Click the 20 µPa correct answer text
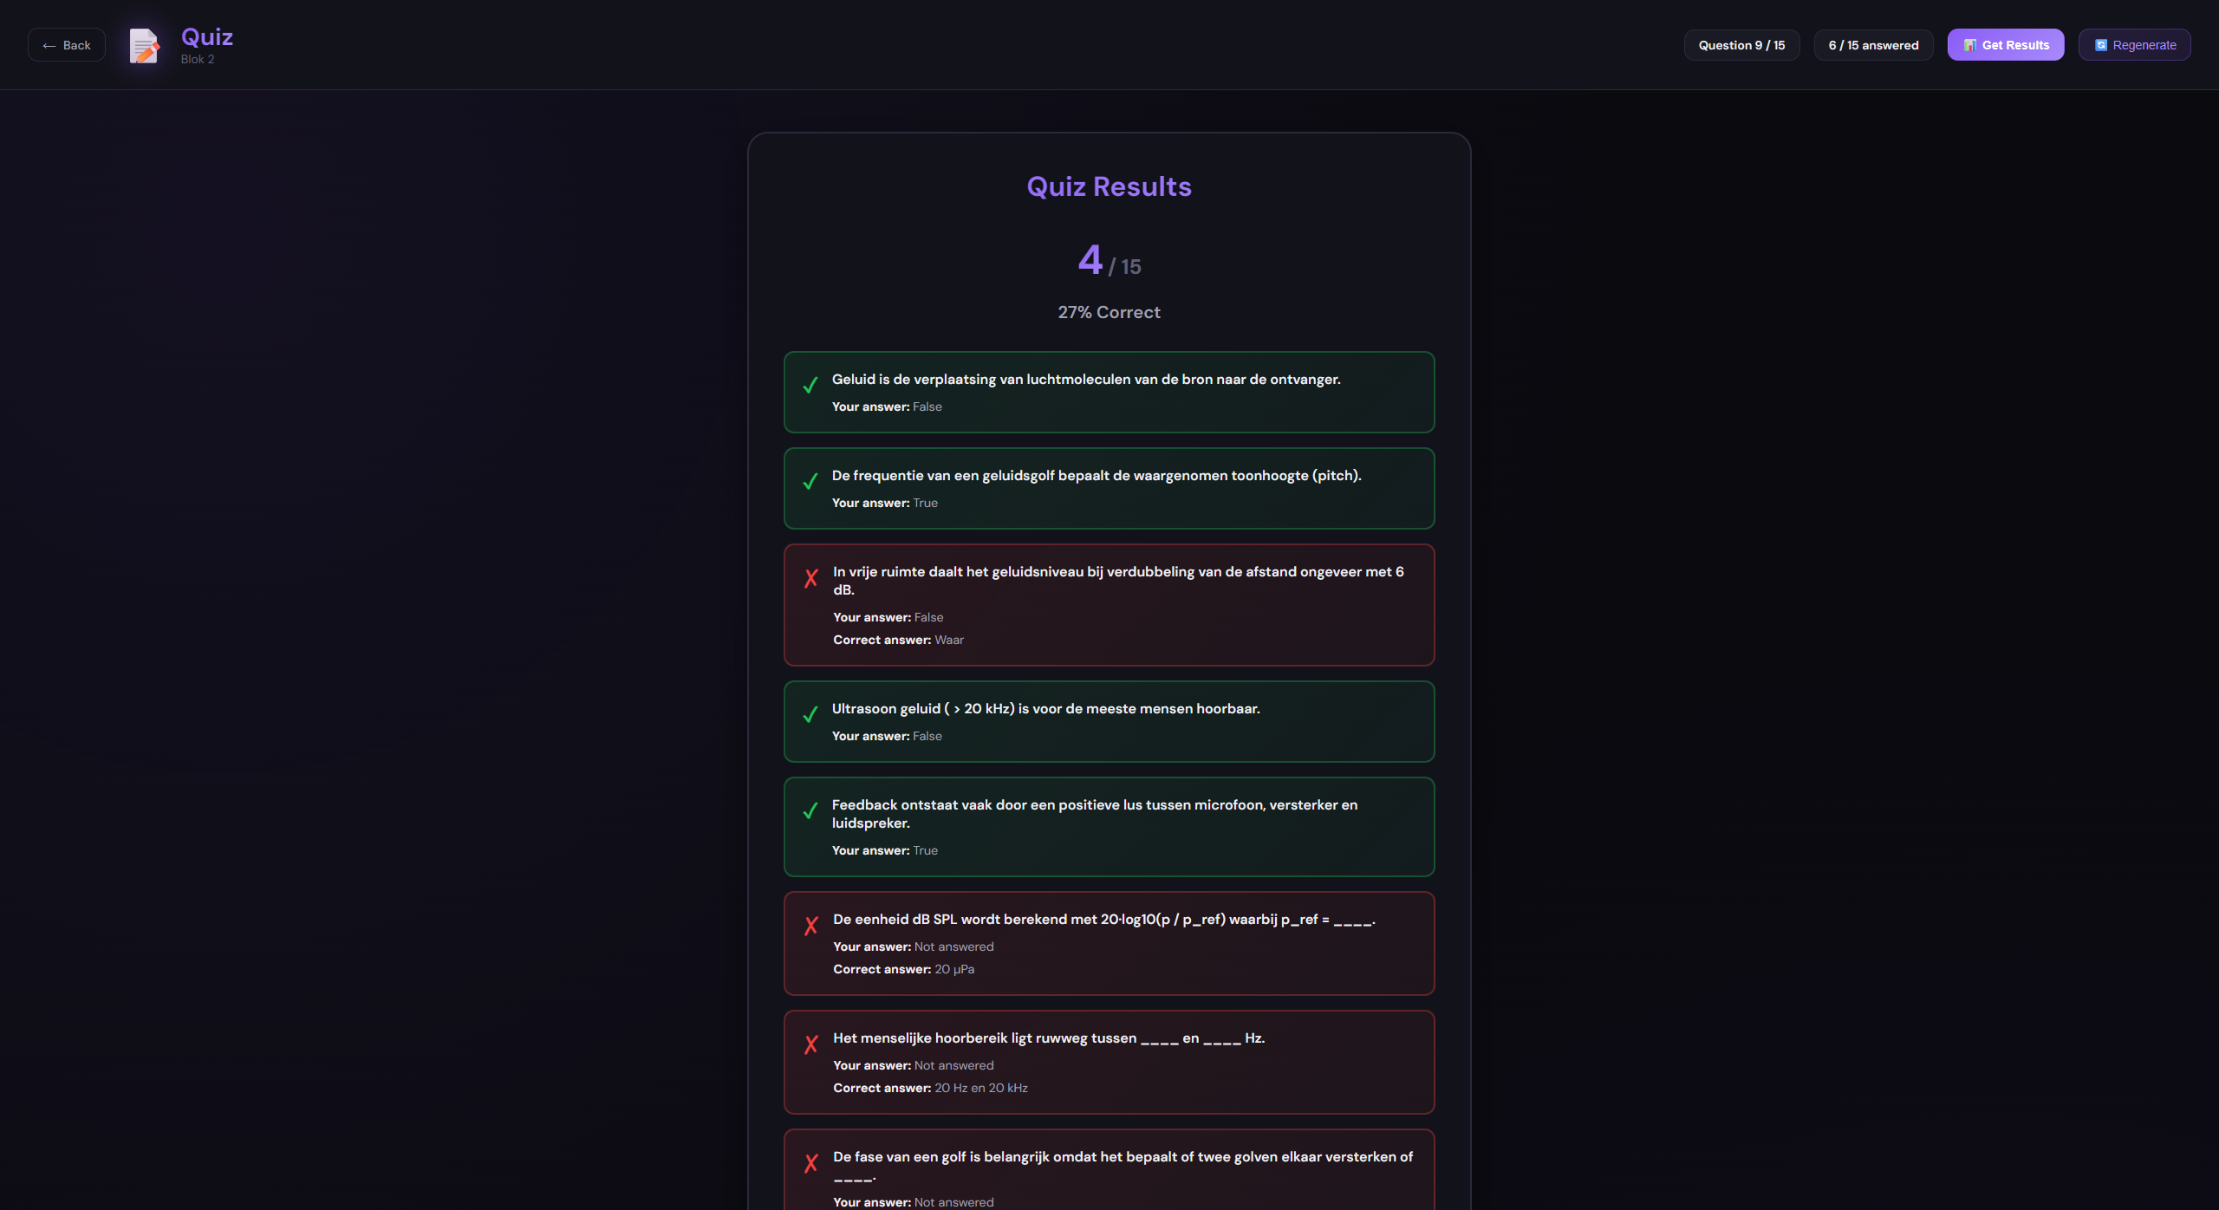The width and height of the screenshot is (2219, 1210). tap(954, 969)
